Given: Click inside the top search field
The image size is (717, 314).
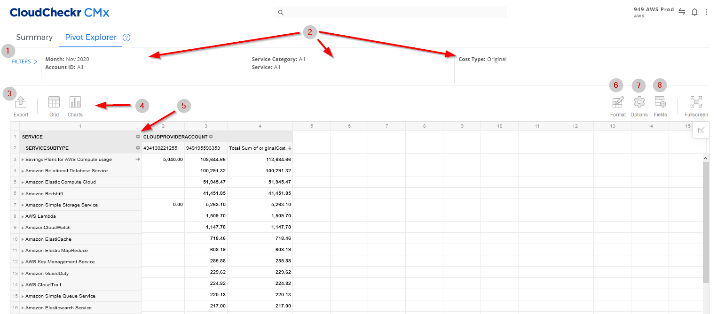Looking at the screenshot, I should point(390,13).
